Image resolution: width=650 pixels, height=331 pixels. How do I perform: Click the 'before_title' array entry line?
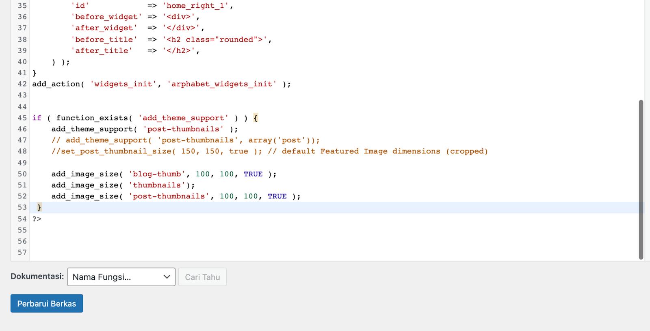(171, 39)
